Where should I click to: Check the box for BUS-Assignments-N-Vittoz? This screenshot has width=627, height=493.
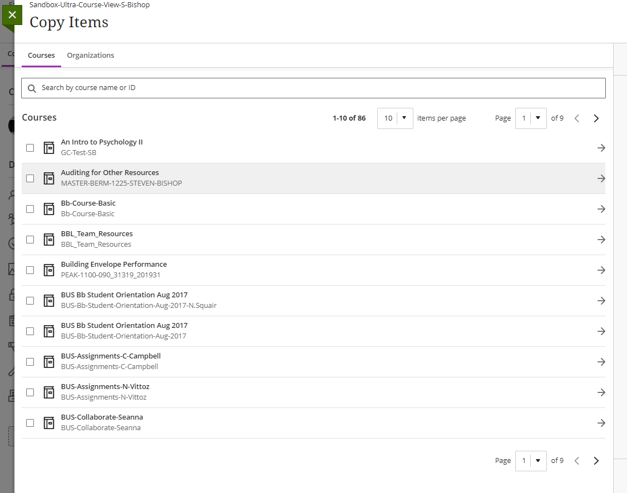pyautogui.click(x=29, y=392)
